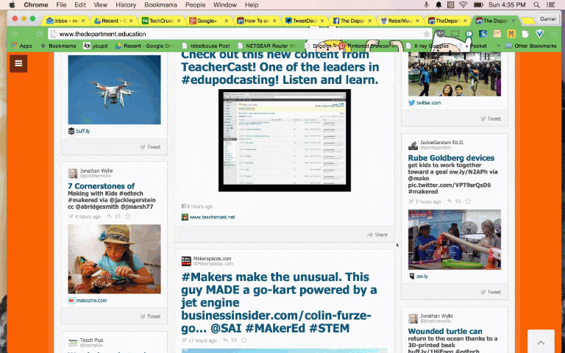Click Share button on TeacherCast post
The height and width of the screenshot is (353, 565).
[x=377, y=235]
